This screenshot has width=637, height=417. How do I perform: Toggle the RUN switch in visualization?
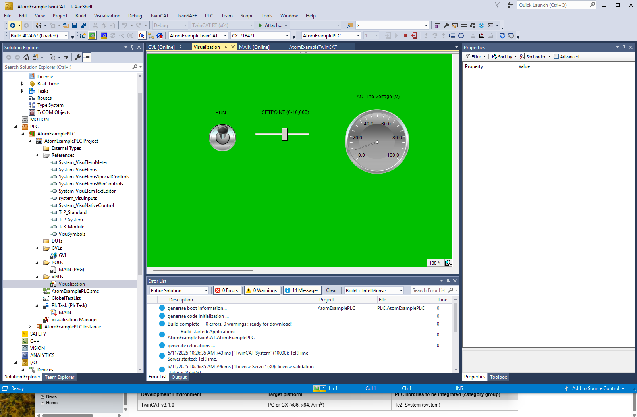[222, 137]
